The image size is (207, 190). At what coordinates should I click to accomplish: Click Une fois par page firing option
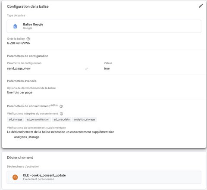(x=19, y=93)
